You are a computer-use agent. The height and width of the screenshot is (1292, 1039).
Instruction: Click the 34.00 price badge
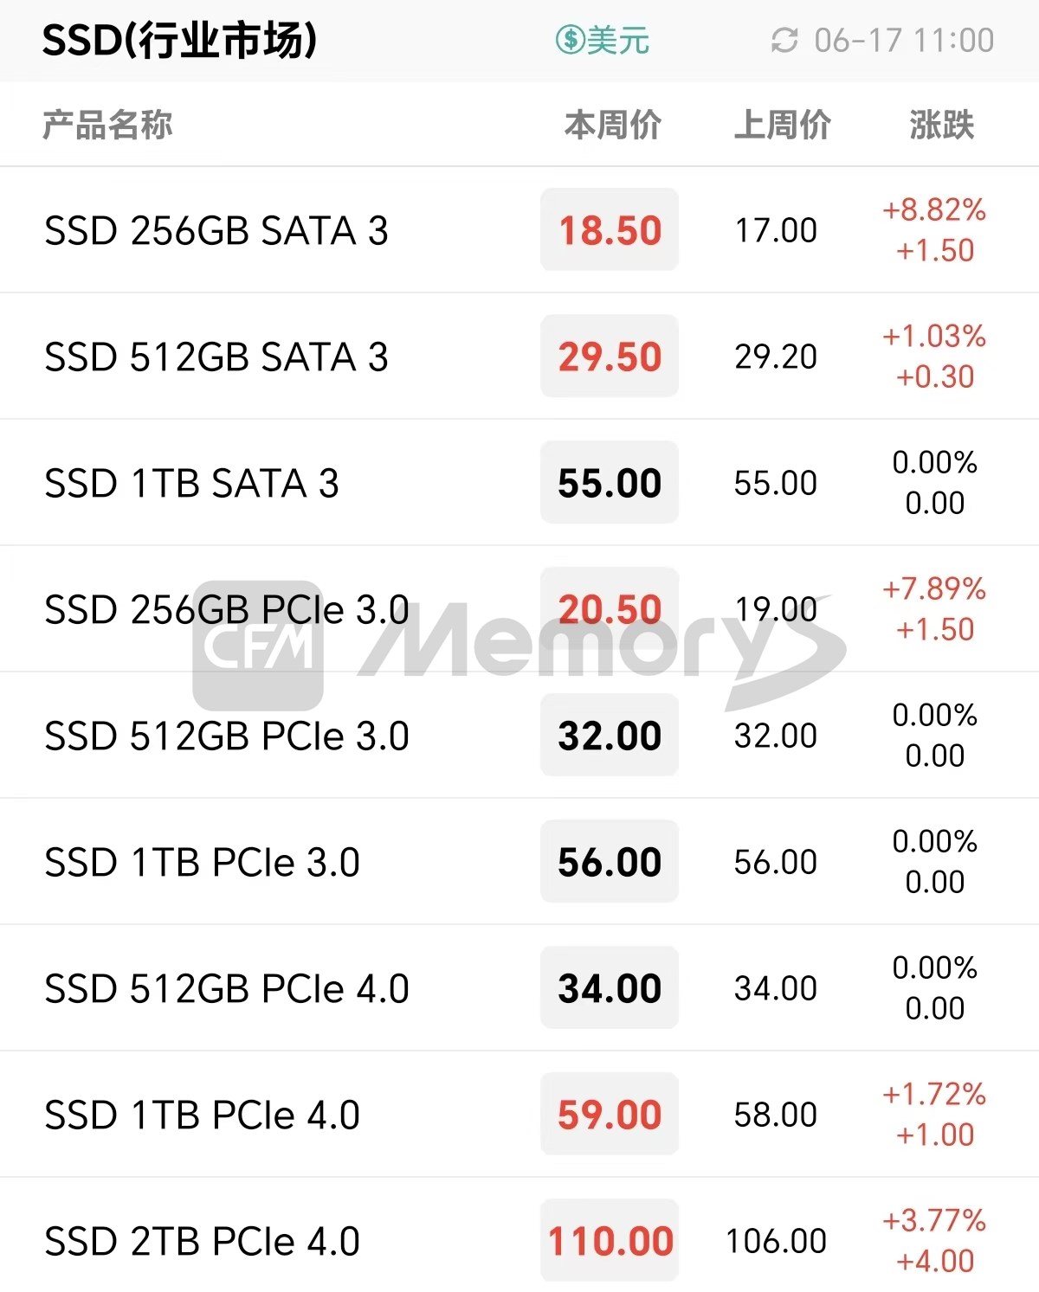[610, 988]
